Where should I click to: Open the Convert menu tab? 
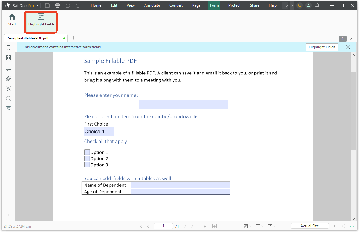point(176,5)
